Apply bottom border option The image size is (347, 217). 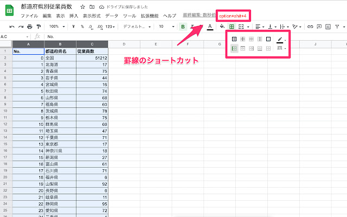point(260,48)
